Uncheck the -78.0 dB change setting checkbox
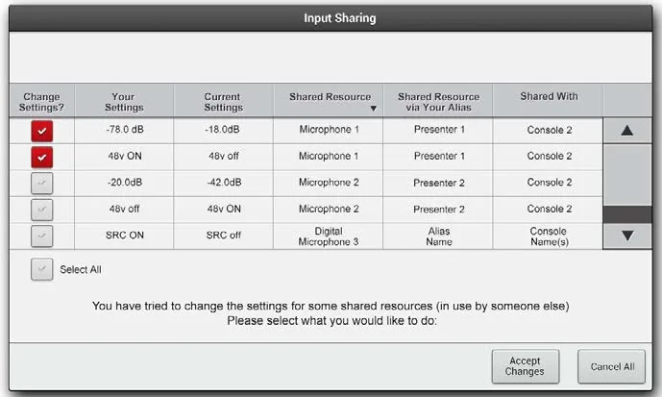The image size is (662, 397). [x=42, y=131]
